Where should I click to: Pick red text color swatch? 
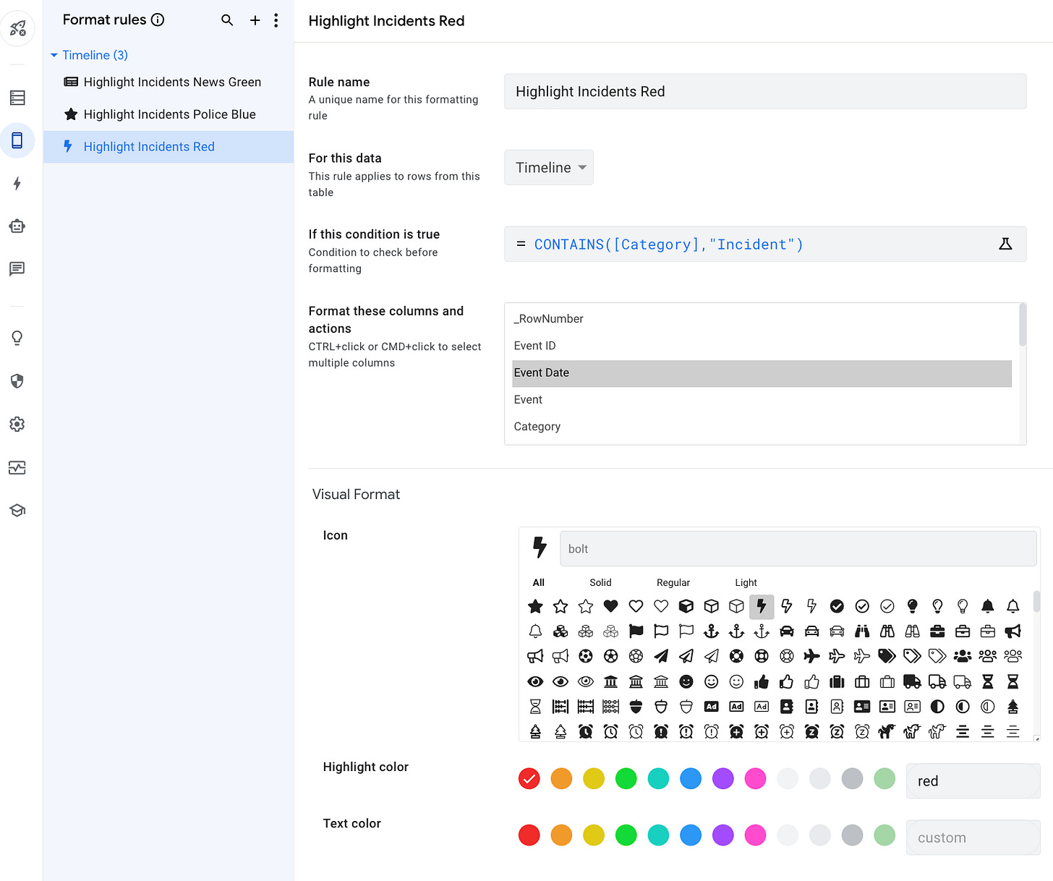coord(529,835)
